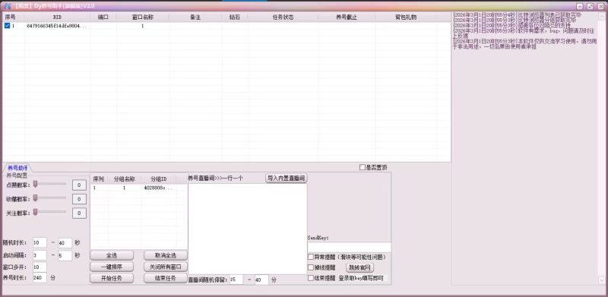Viewport: 608px width, 297px height.
Task: Click 直播间随机停留 minimum field showing 15
Action: 236,280
